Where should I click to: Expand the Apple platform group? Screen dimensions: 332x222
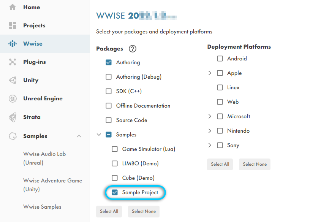pyautogui.click(x=210, y=73)
